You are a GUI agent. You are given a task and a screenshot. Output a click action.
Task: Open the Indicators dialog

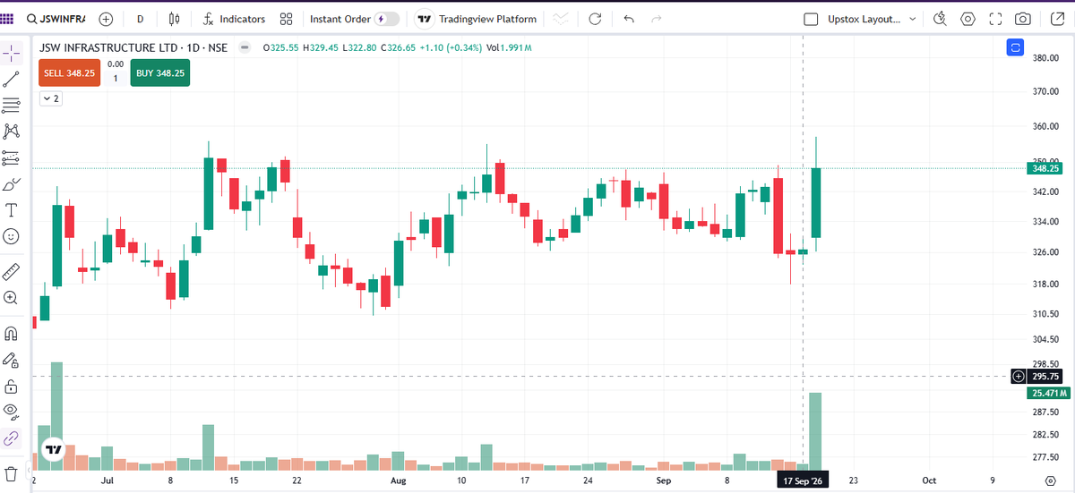[233, 19]
